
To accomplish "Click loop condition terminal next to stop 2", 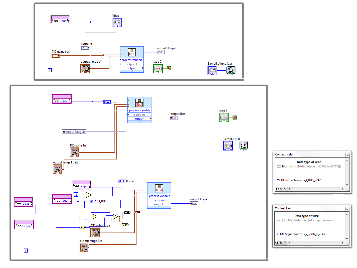I will (169, 68).
